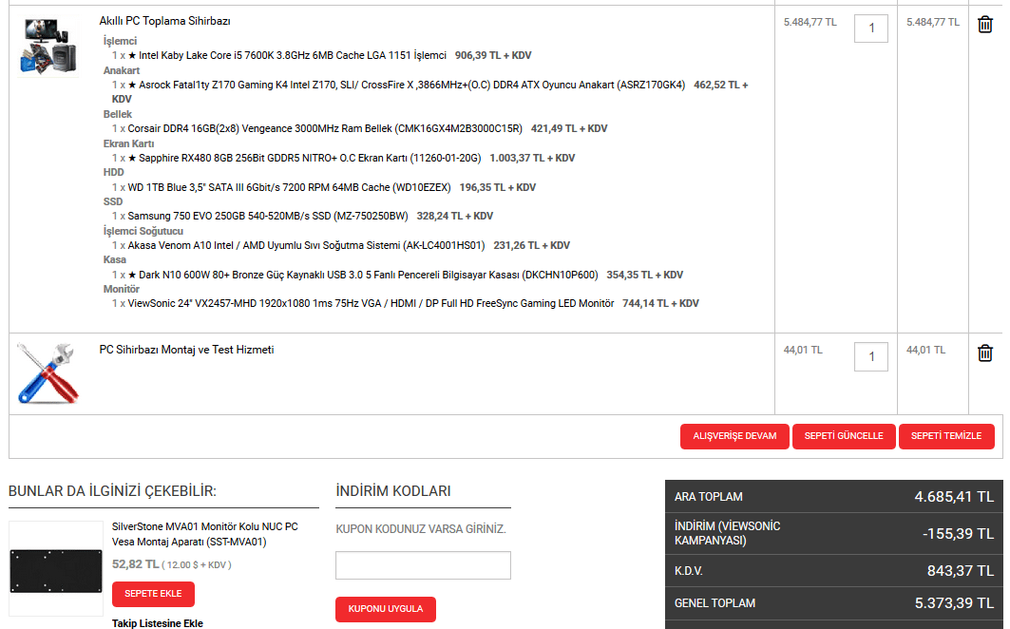Select the İşlemci category label
This screenshot has height=629, width=1010.
pos(121,41)
